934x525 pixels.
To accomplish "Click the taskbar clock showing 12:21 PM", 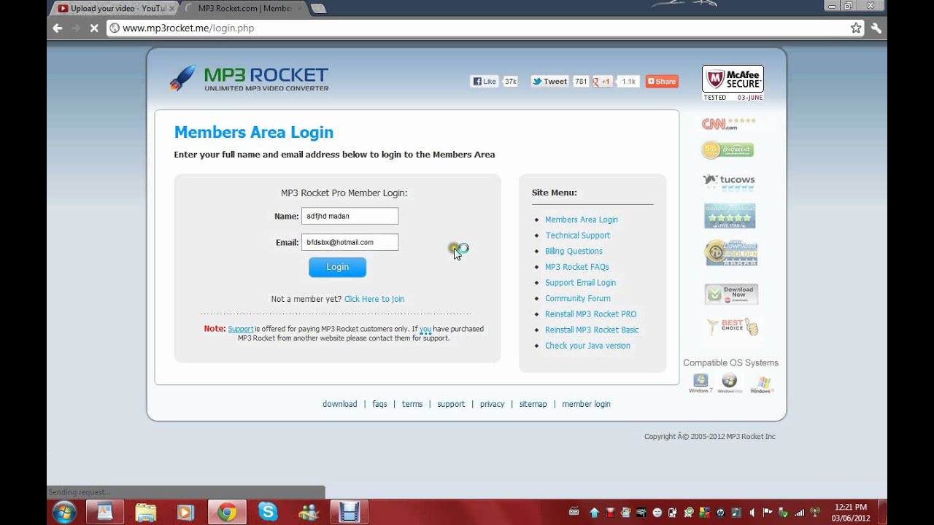I will pos(850,512).
